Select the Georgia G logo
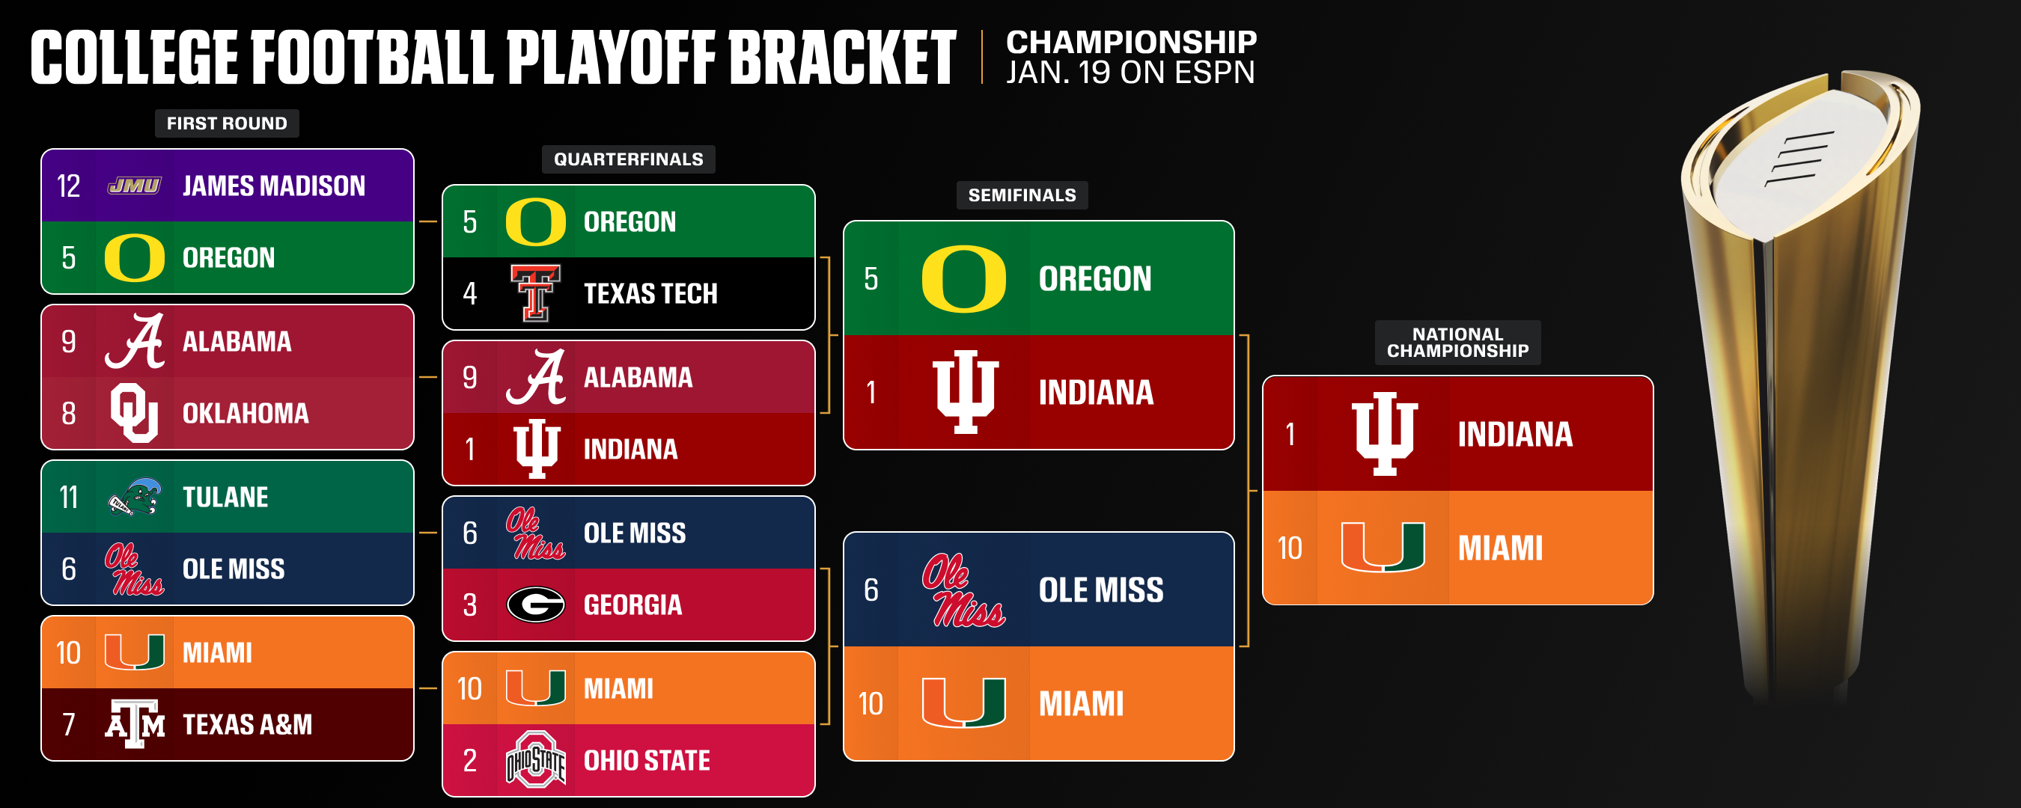Viewport: 2021px width, 808px height. coord(535,605)
